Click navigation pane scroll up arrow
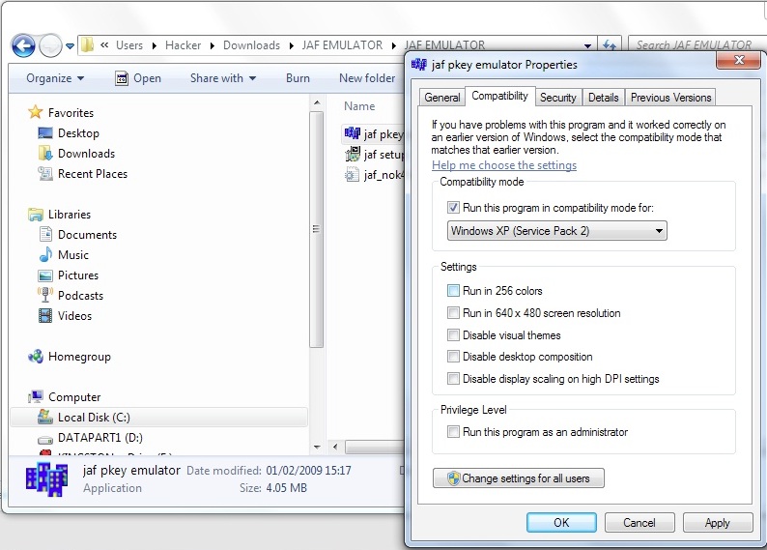The image size is (767, 550). point(317,102)
